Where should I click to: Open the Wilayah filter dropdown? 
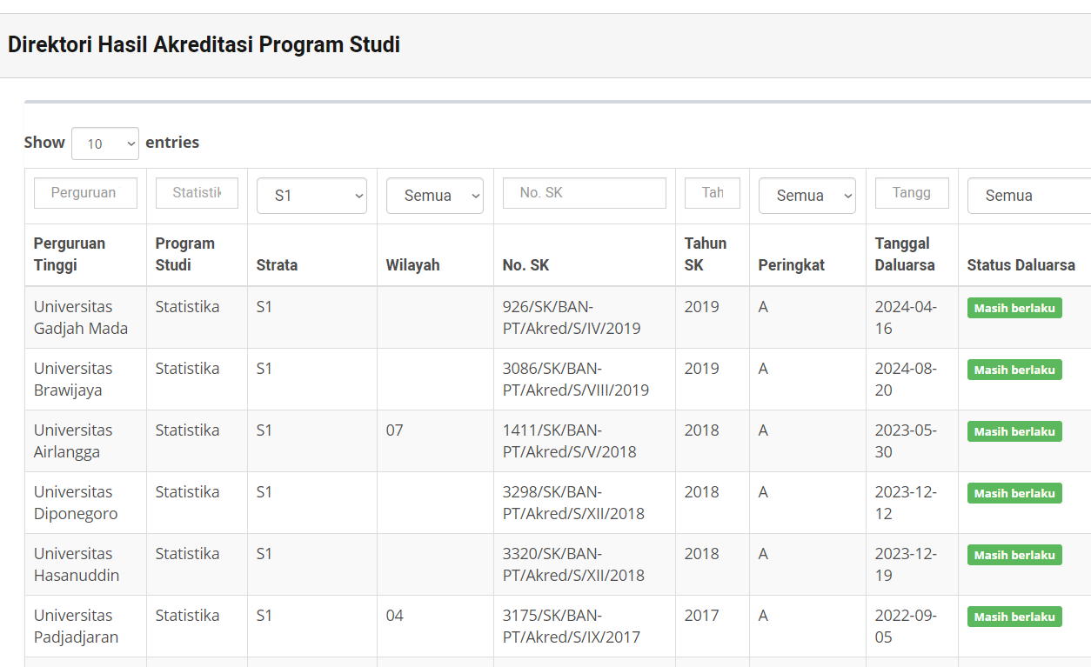434,196
